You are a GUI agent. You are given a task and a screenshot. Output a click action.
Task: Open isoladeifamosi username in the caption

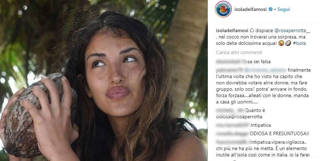pyautogui.click(x=232, y=31)
